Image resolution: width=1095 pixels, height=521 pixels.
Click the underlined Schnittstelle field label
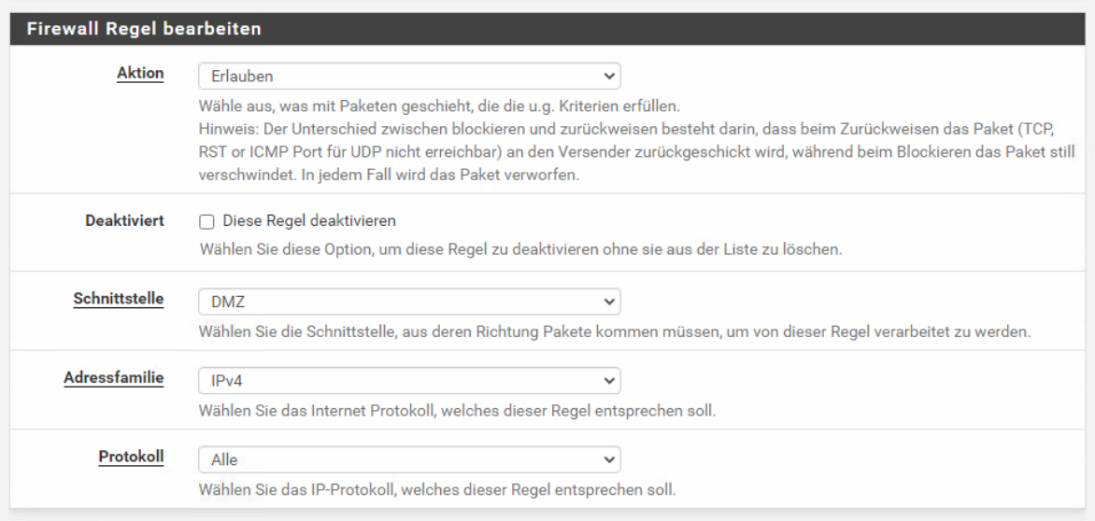(119, 299)
